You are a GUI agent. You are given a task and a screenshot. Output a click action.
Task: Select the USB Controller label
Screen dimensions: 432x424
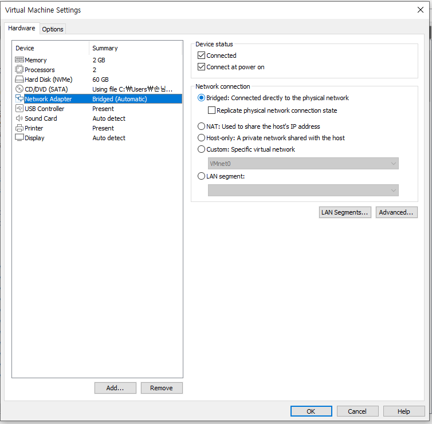pos(44,109)
